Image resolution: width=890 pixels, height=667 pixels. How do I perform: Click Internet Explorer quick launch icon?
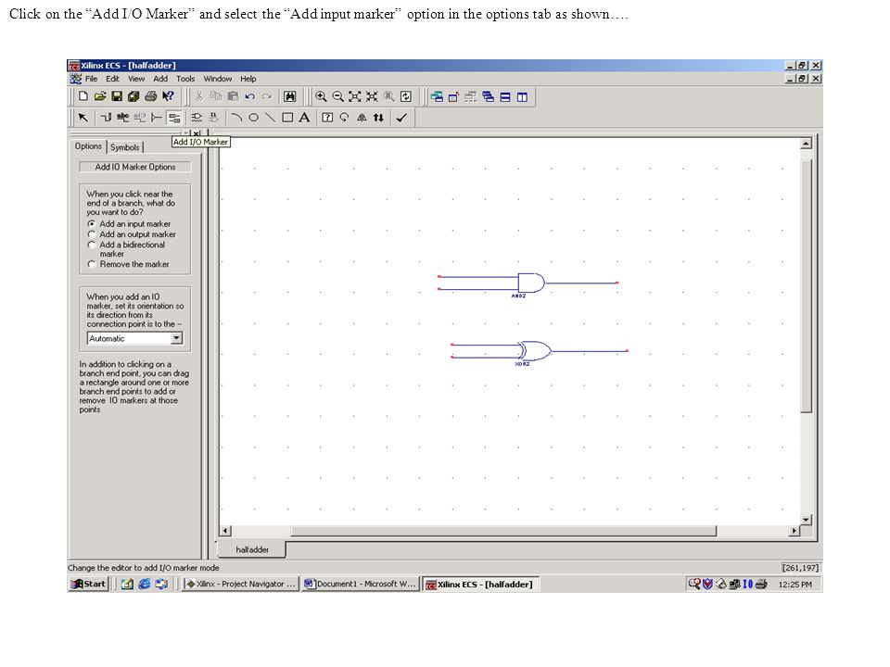[x=145, y=584]
